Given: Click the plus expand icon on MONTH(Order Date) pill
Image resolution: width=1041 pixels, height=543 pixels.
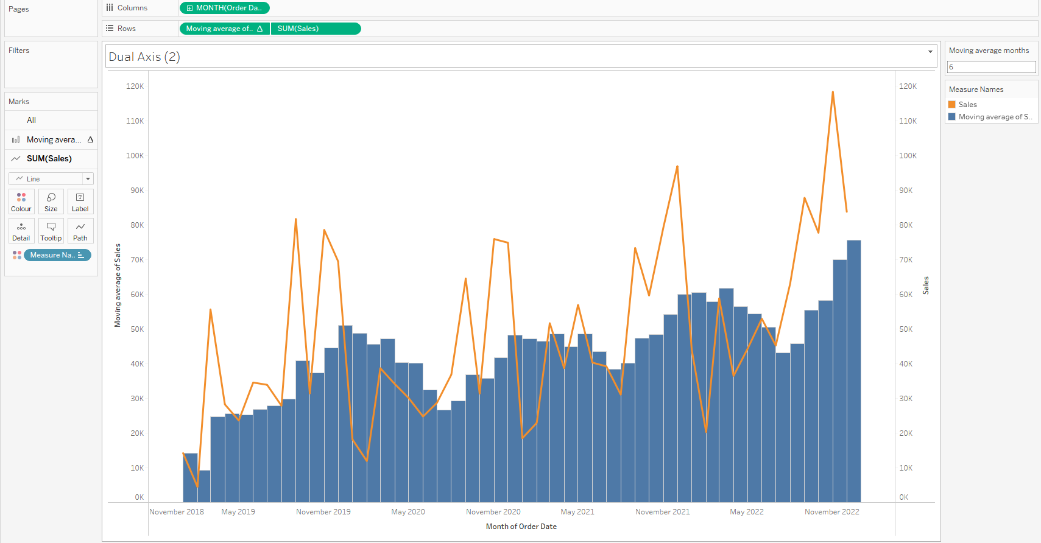Looking at the screenshot, I should point(189,8).
